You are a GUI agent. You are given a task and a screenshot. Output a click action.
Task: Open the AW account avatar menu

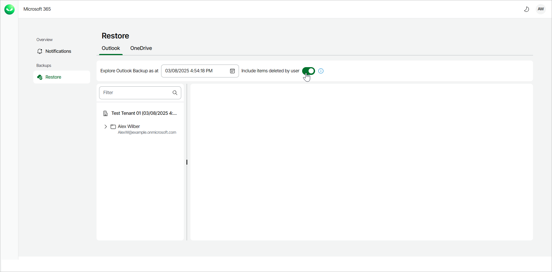[x=541, y=9]
